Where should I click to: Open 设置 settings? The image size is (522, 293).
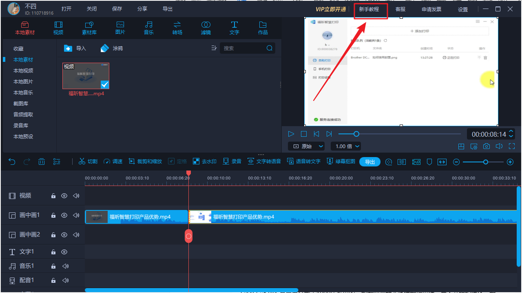tap(463, 9)
